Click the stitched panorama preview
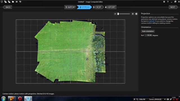The width and height of the screenshot is (180, 101). click(x=70, y=51)
